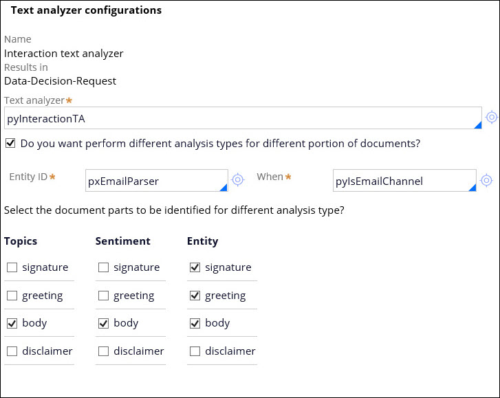Expand the Entity ID pxEmailParser dropdown arrow
This screenshot has height=398, width=500.
[x=223, y=187]
